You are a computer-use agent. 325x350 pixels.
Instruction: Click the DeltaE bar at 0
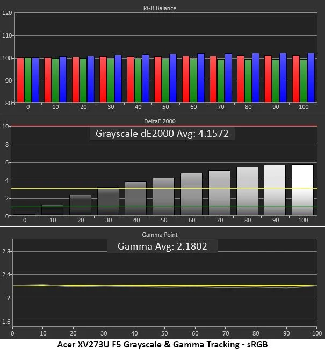tap(24, 215)
